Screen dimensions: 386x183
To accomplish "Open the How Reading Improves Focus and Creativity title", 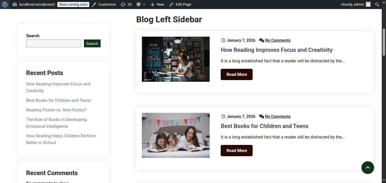I will (x=277, y=50).
